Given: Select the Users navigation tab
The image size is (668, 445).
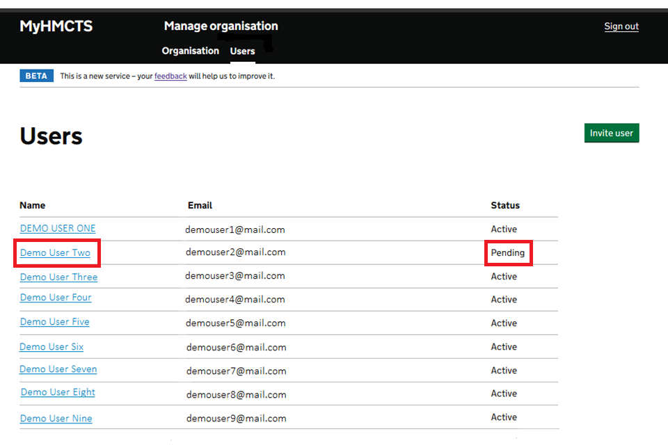Looking at the screenshot, I should tap(242, 51).
